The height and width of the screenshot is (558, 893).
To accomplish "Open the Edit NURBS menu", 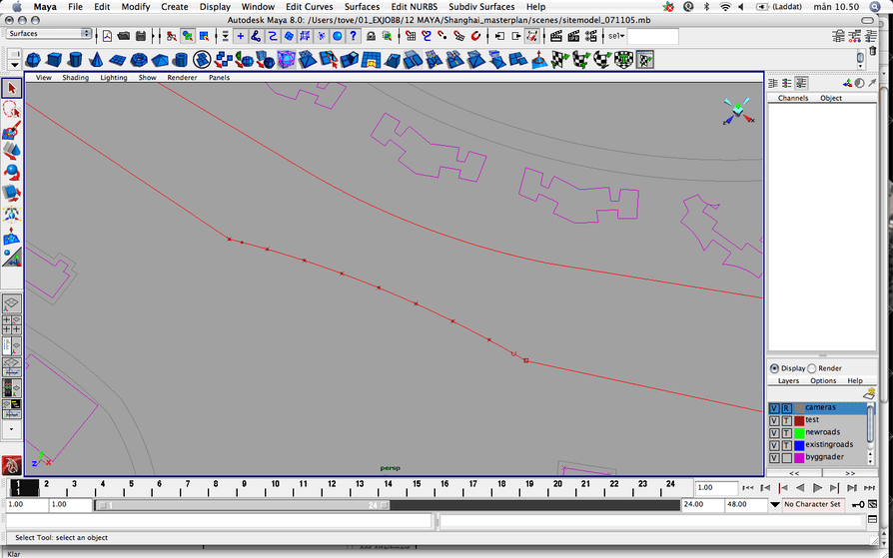I will pos(414,7).
